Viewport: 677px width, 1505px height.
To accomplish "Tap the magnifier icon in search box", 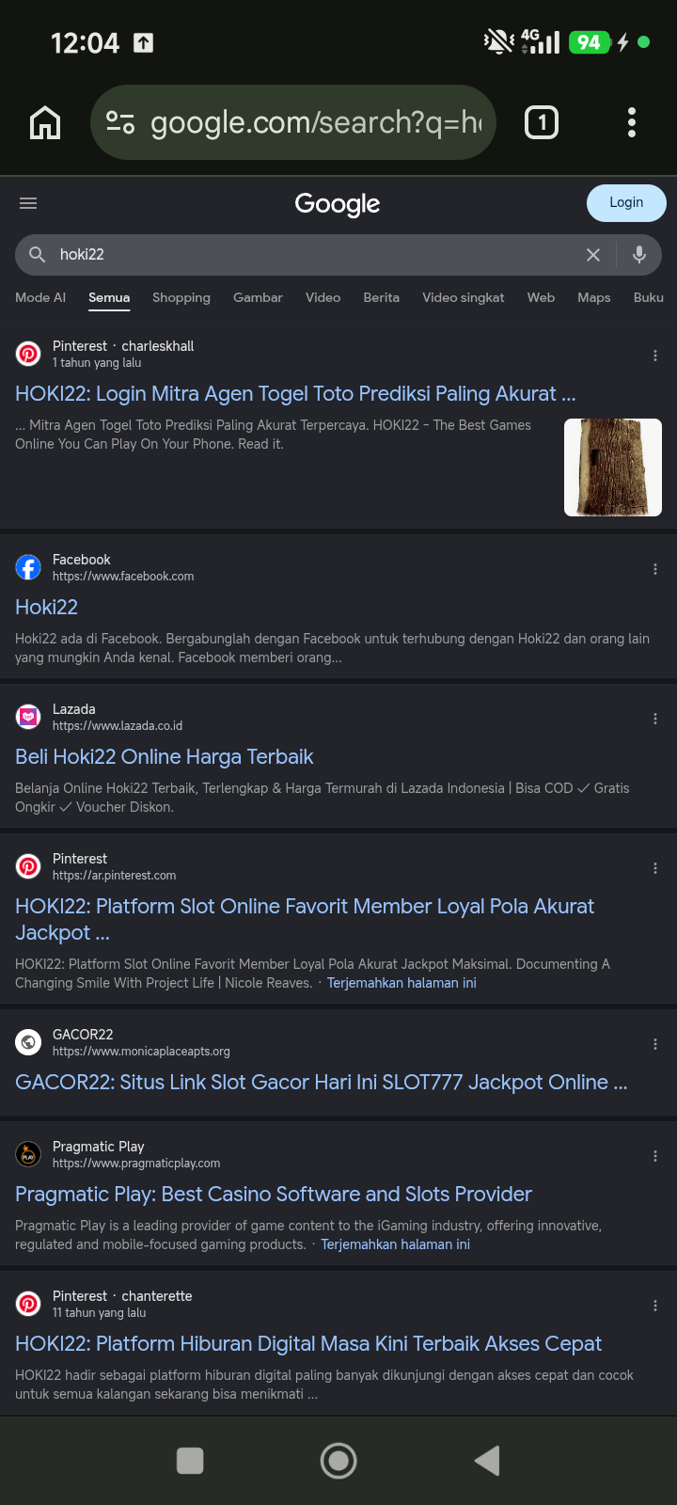I will point(38,254).
